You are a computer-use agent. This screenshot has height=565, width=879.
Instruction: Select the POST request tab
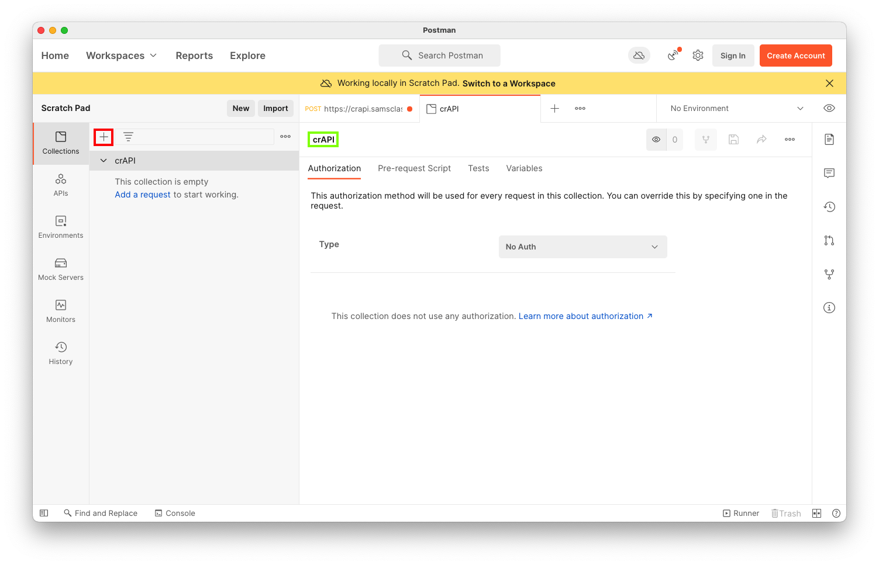pos(359,109)
